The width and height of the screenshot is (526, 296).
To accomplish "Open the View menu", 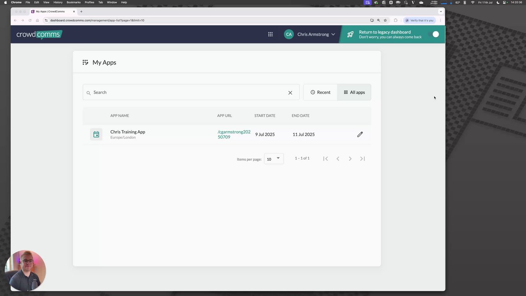I will point(46,2).
